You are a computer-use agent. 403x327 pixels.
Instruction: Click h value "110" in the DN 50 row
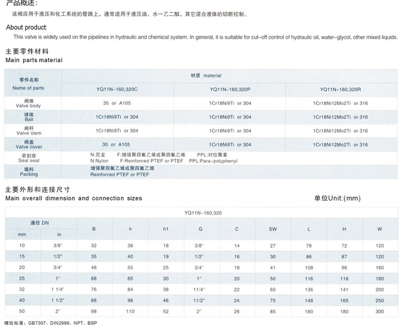[131, 311]
